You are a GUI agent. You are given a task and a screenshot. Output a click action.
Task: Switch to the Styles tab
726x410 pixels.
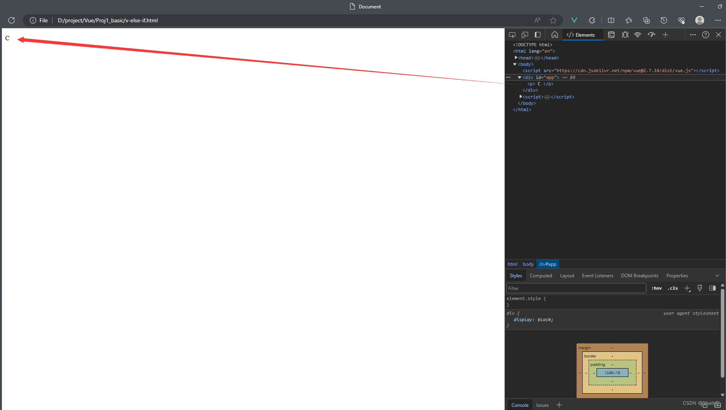pyautogui.click(x=516, y=276)
